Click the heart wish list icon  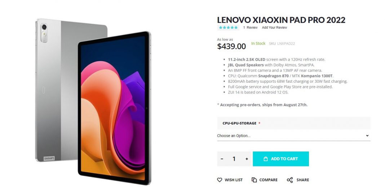220,180
